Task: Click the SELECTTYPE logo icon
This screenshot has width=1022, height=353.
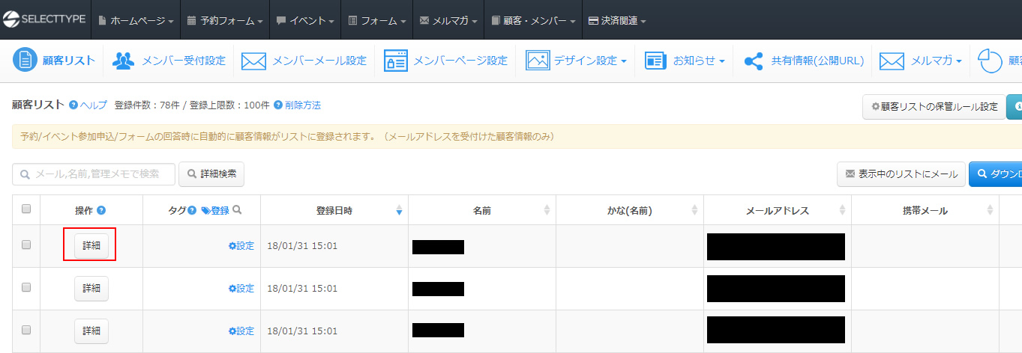Action: click(11, 20)
